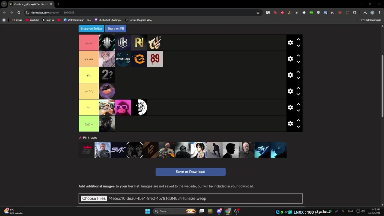Image resolution: width=384 pixels, height=216 pixels.
Task: Bookmark this page with the star icon
Action: [258, 13]
